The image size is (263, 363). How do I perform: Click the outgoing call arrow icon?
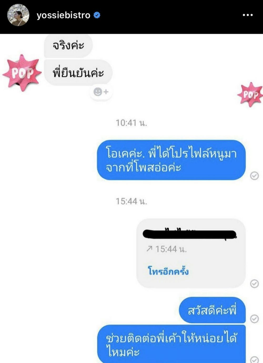[x=149, y=248]
